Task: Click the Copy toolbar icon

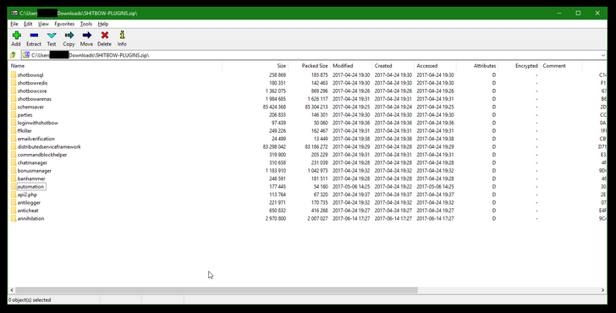Action: (69, 36)
